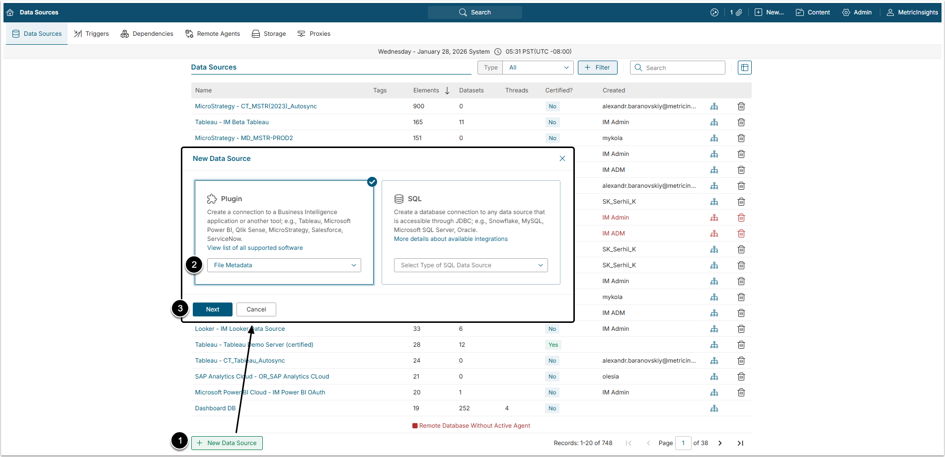Screen dimensions: 945x457
Task: Click the home icon in top bar
Action: [10, 12]
